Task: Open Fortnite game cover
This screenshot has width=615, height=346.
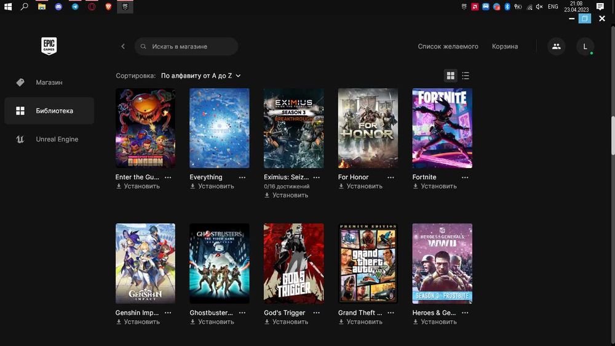Action: tap(442, 128)
